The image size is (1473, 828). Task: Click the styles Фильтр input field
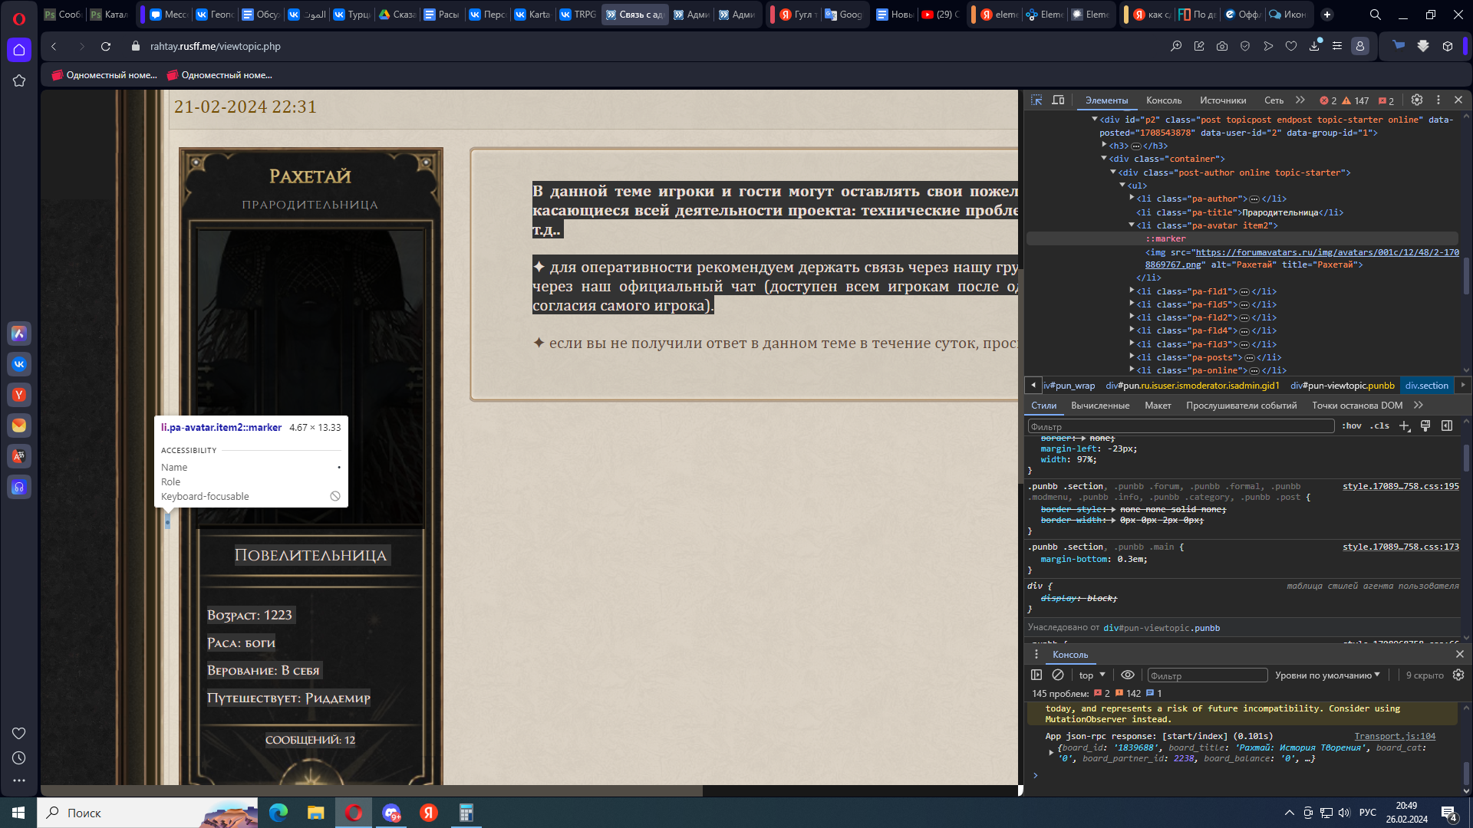click(x=1180, y=427)
